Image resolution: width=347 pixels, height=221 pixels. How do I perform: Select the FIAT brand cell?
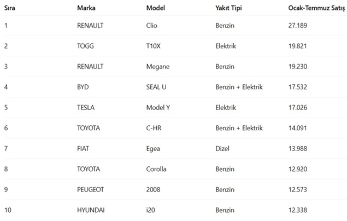83,149
